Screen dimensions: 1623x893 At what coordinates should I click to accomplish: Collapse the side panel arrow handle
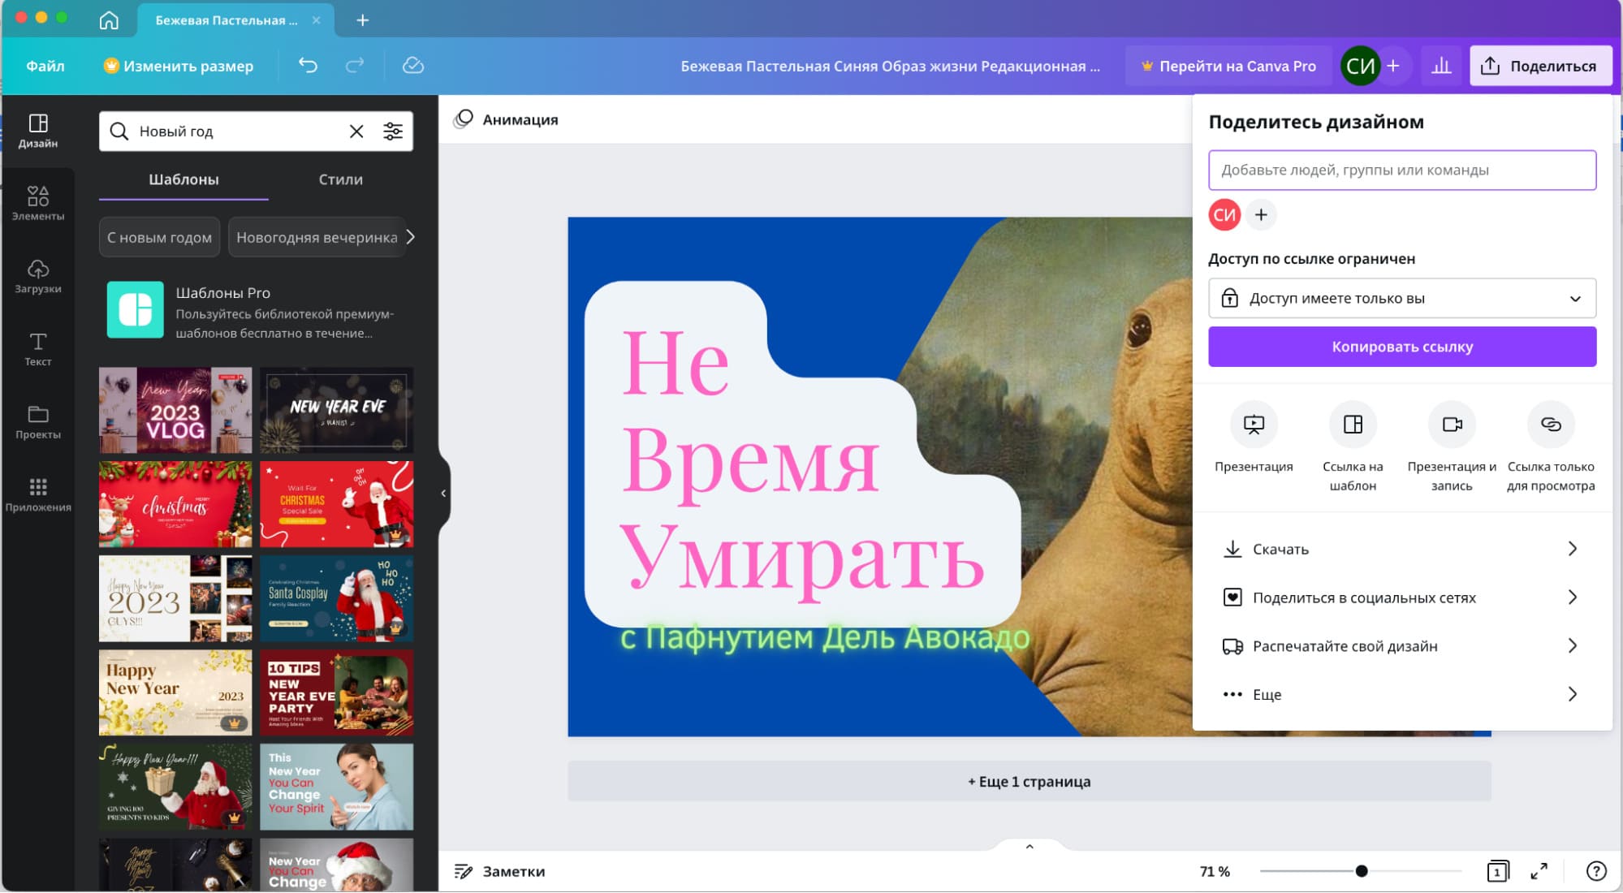coord(443,493)
